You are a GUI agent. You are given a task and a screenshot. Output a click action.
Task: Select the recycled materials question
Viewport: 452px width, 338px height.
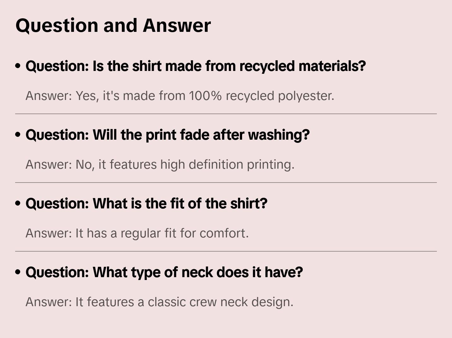pyautogui.click(x=195, y=66)
